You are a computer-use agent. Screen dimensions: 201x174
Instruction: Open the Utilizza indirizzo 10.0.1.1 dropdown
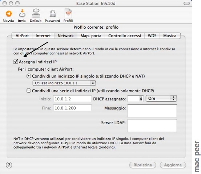[x=64, y=83]
